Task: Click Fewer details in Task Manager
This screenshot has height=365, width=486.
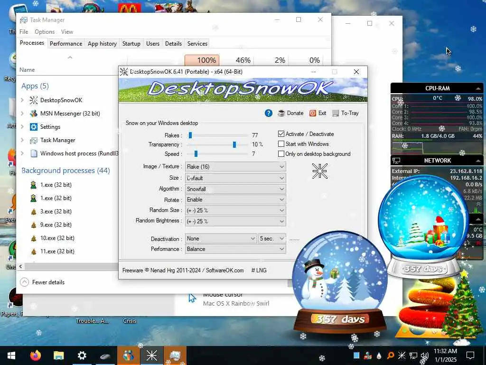Action: 42,282
